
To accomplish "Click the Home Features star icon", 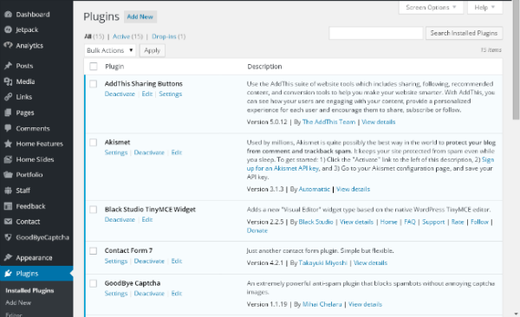I will [8, 144].
